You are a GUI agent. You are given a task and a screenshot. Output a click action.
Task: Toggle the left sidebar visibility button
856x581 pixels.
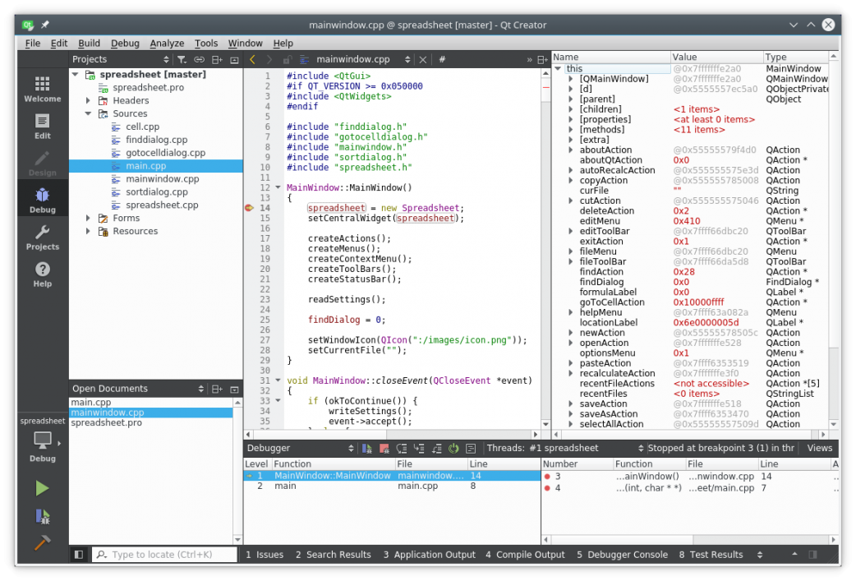tap(79, 555)
